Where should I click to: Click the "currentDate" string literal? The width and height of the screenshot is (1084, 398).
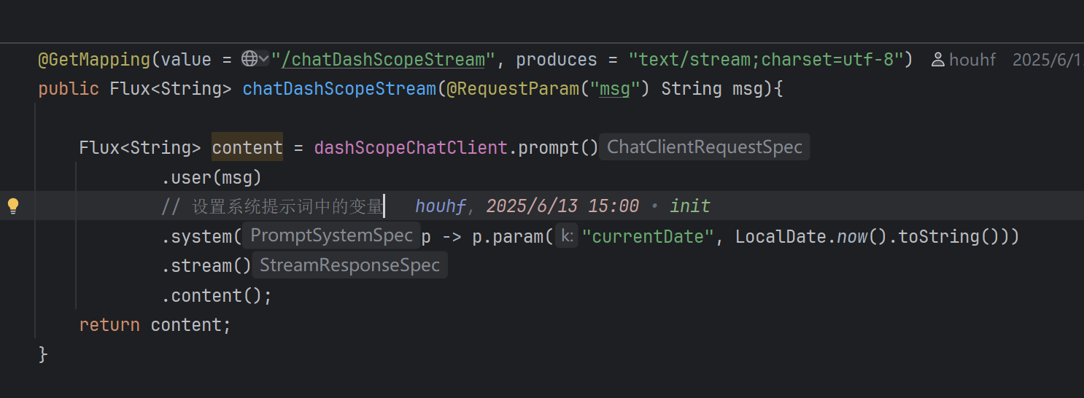pyautogui.click(x=647, y=236)
